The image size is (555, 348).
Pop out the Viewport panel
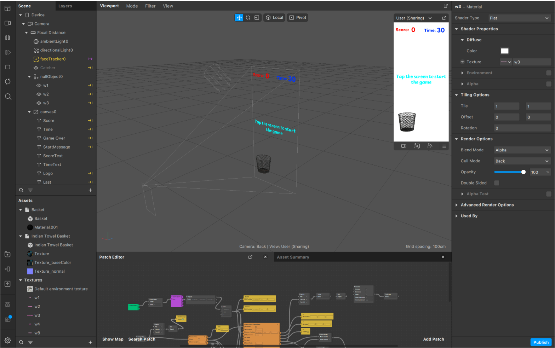[x=446, y=6]
